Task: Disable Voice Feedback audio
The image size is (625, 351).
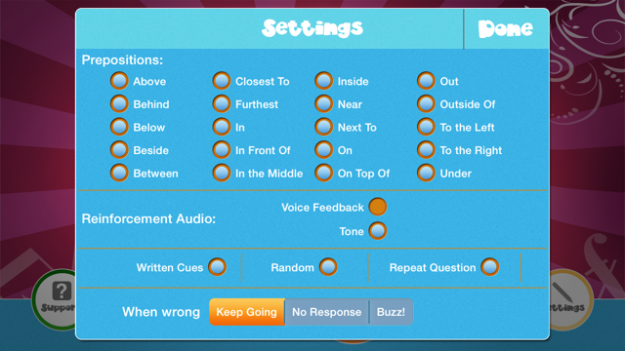Action: pyautogui.click(x=378, y=207)
